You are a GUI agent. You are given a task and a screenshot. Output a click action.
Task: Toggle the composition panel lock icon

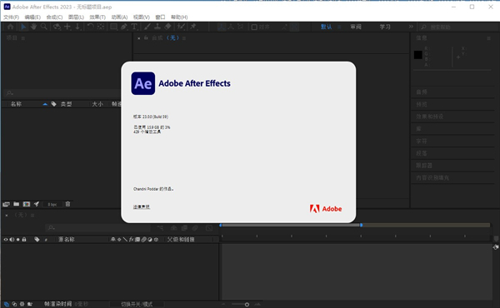click(146, 38)
